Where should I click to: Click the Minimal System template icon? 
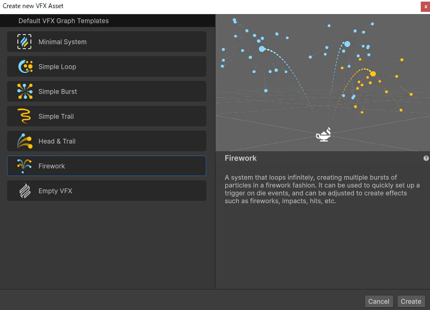pyautogui.click(x=24, y=42)
